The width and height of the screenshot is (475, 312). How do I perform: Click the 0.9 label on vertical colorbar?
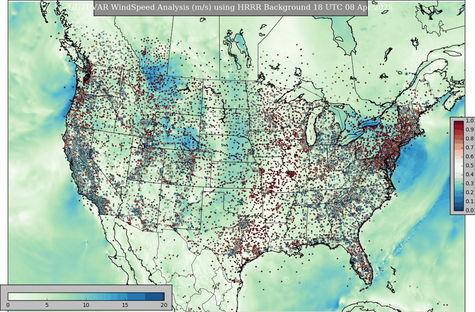[470, 130]
